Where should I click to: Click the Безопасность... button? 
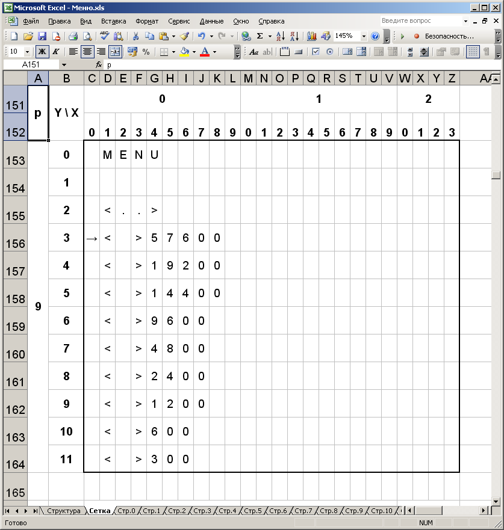(449, 36)
